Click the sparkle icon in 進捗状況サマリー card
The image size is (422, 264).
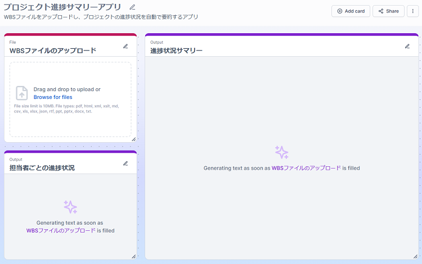click(x=281, y=152)
